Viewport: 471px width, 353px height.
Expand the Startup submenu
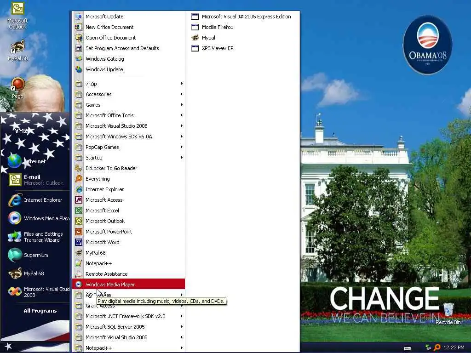pyautogui.click(x=129, y=158)
